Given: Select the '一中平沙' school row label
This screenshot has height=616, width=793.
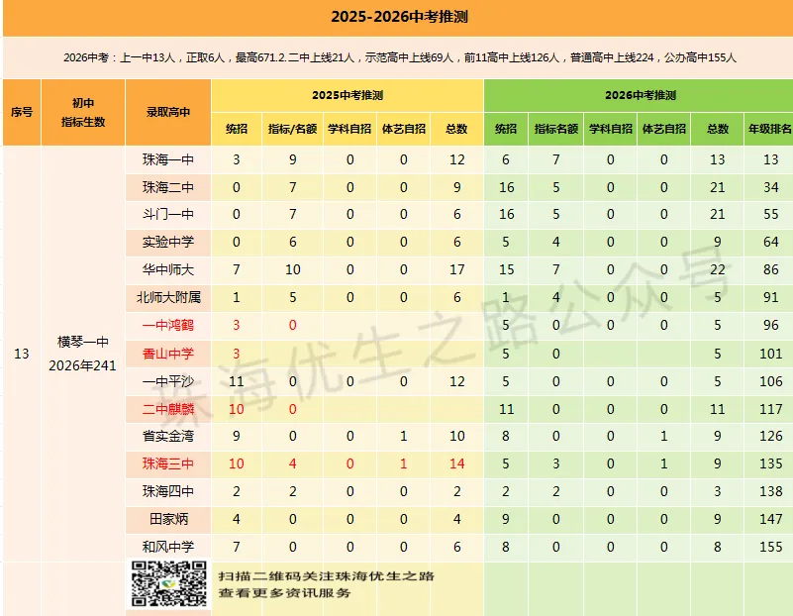Looking at the screenshot, I should 168,381.
